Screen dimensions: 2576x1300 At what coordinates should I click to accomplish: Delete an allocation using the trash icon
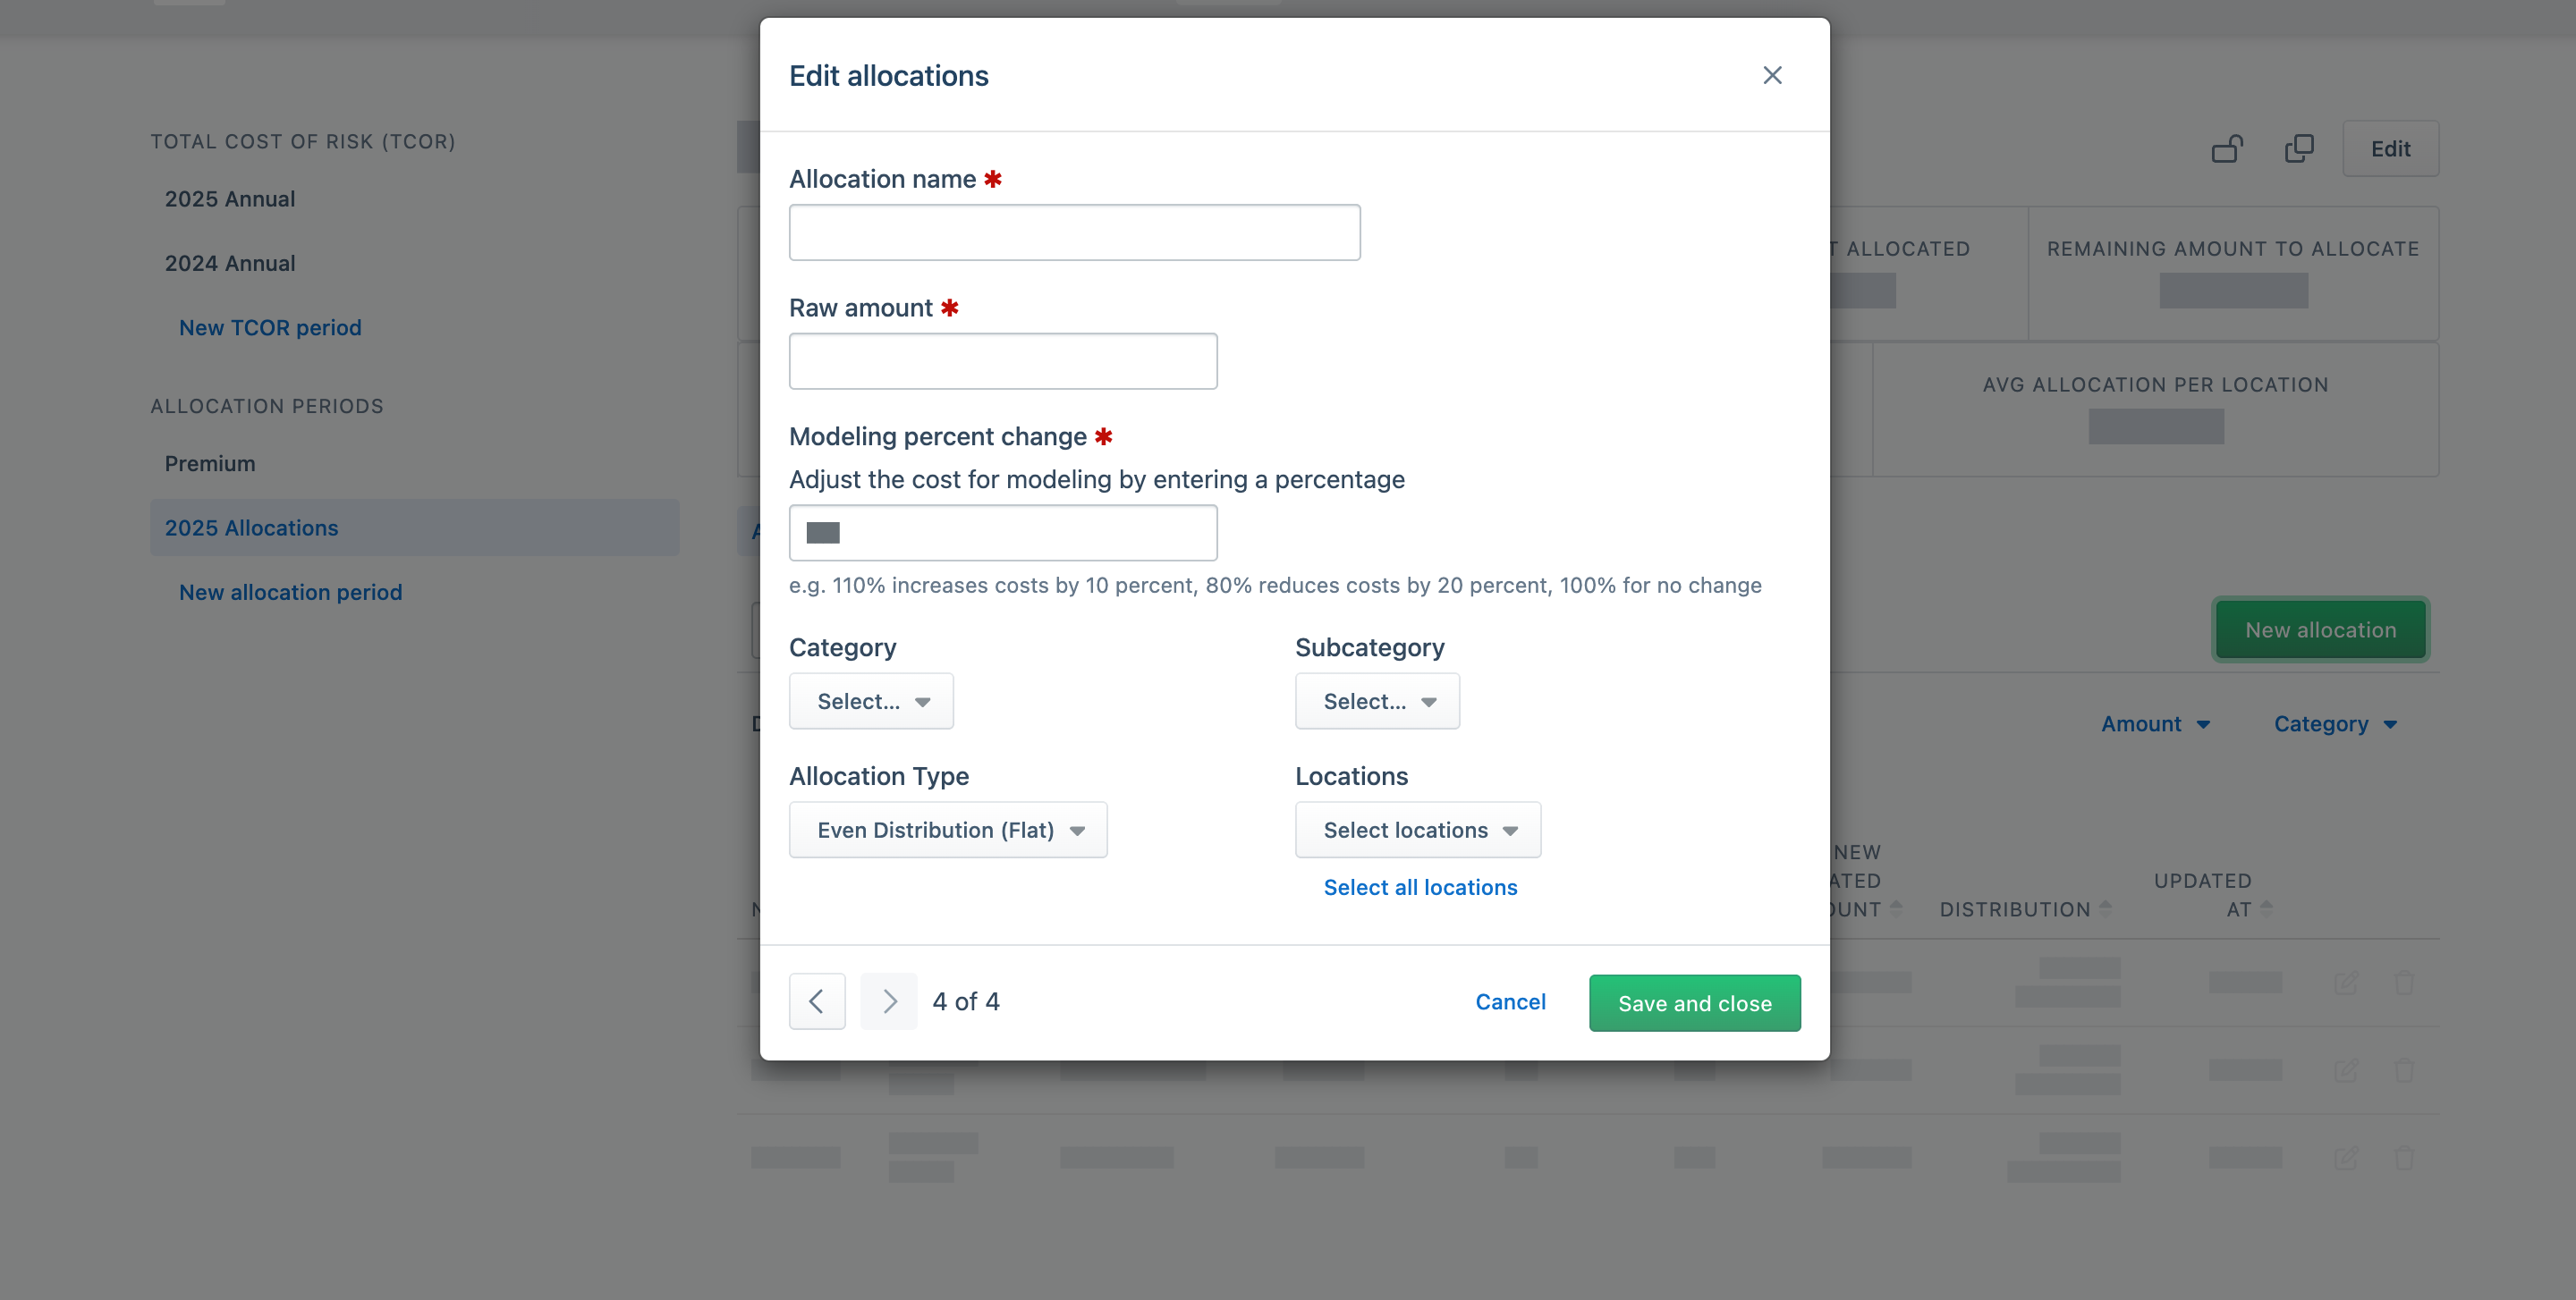click(2405, 983)
